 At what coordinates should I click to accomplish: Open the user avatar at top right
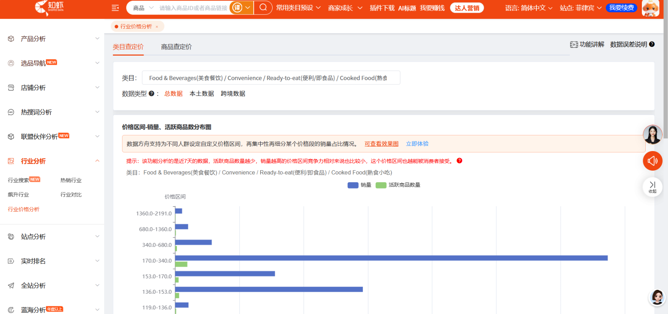650,8
